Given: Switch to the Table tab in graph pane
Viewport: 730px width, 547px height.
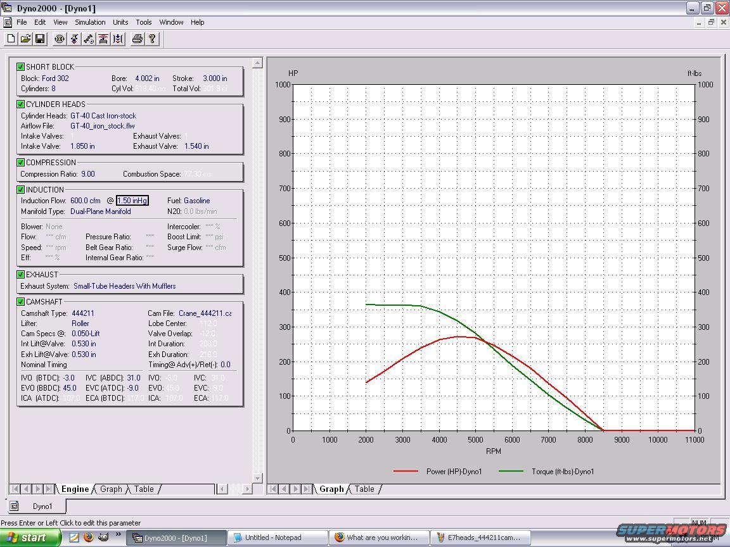Looking at the screenshot, I should pyautogui.click(x=364, y=489).
